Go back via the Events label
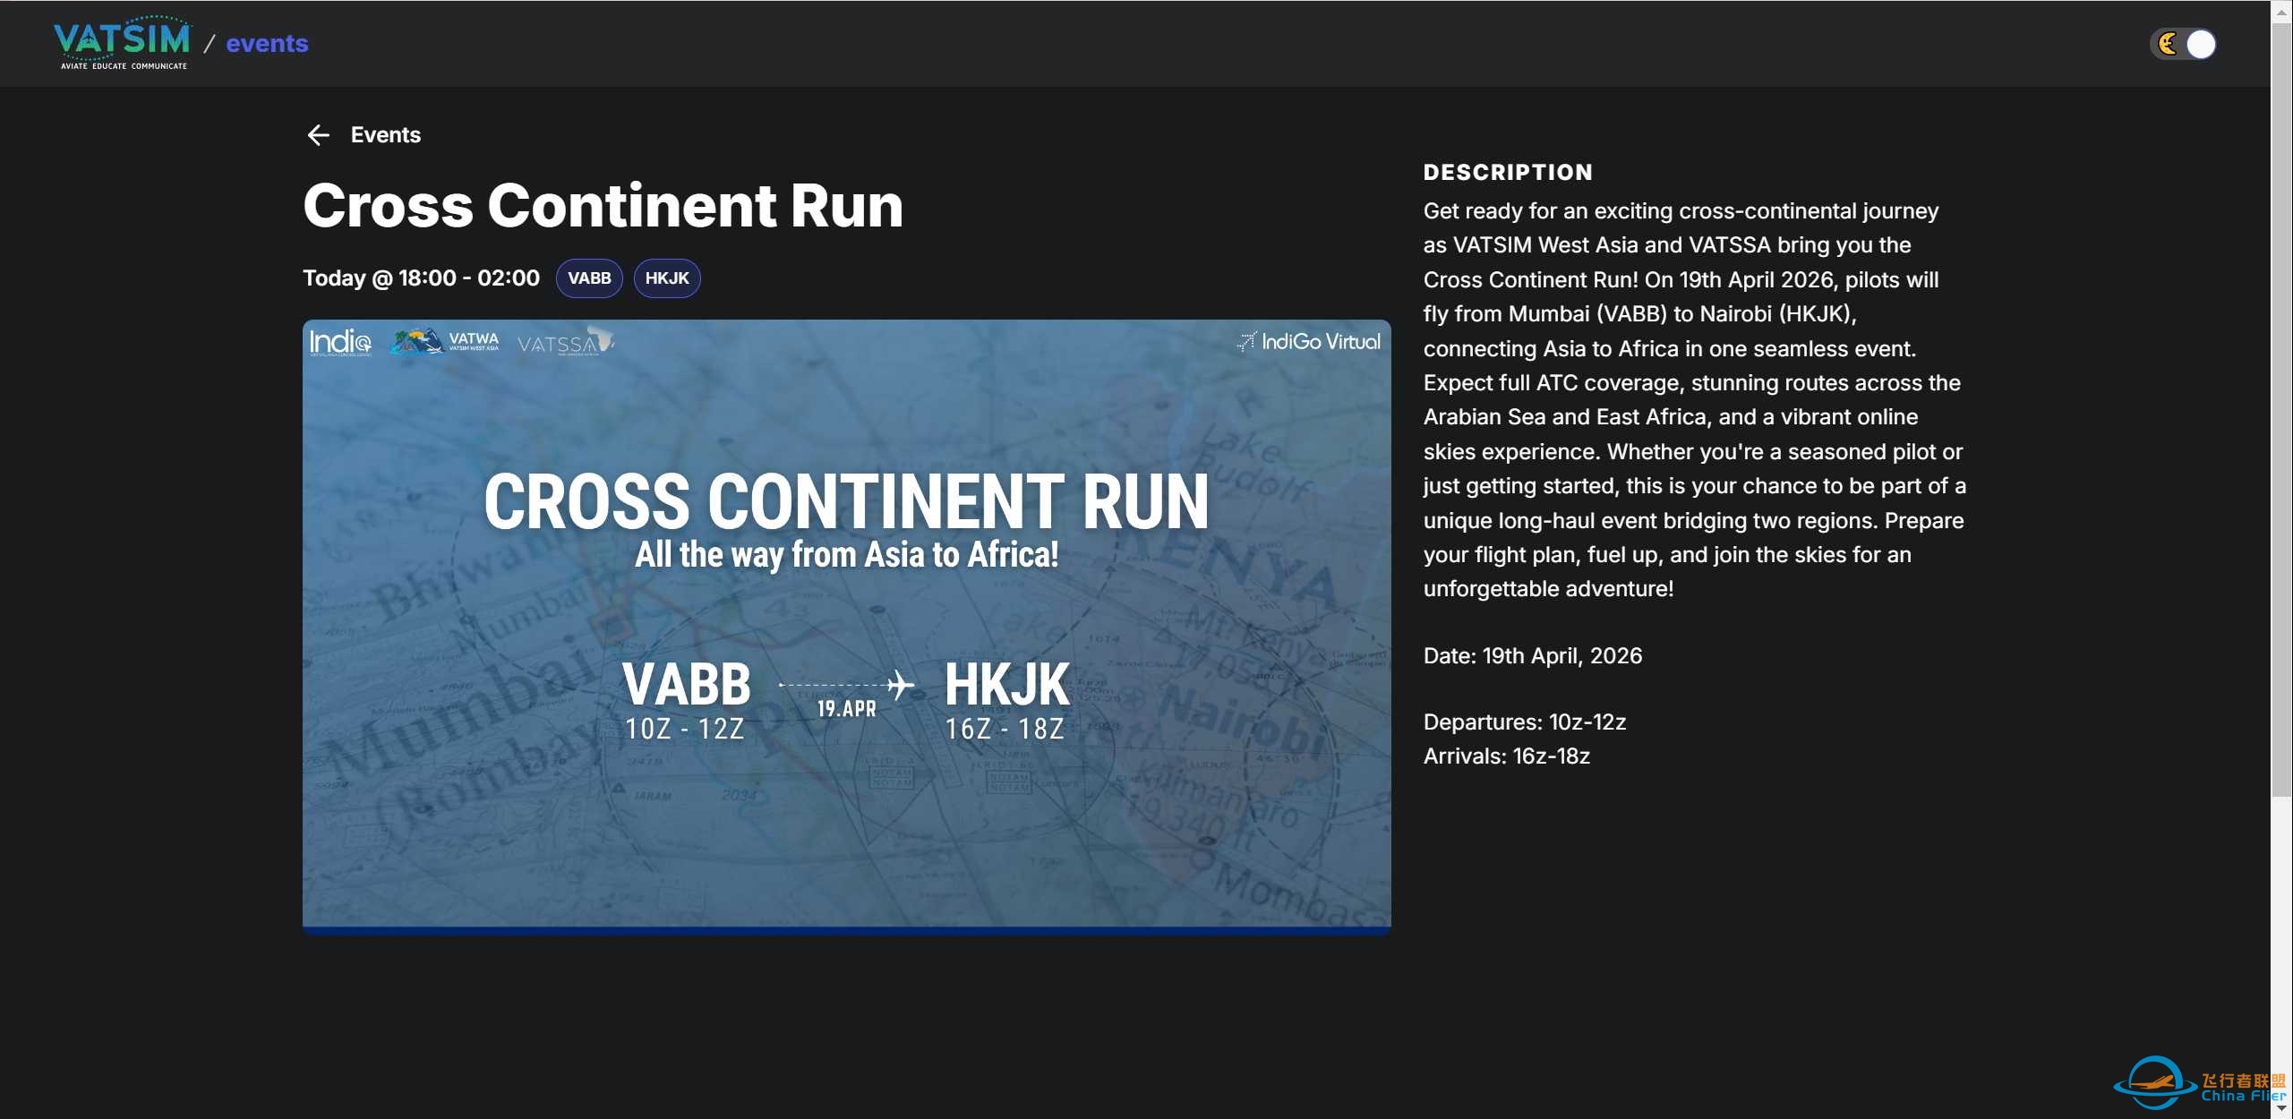 [385, 135]
